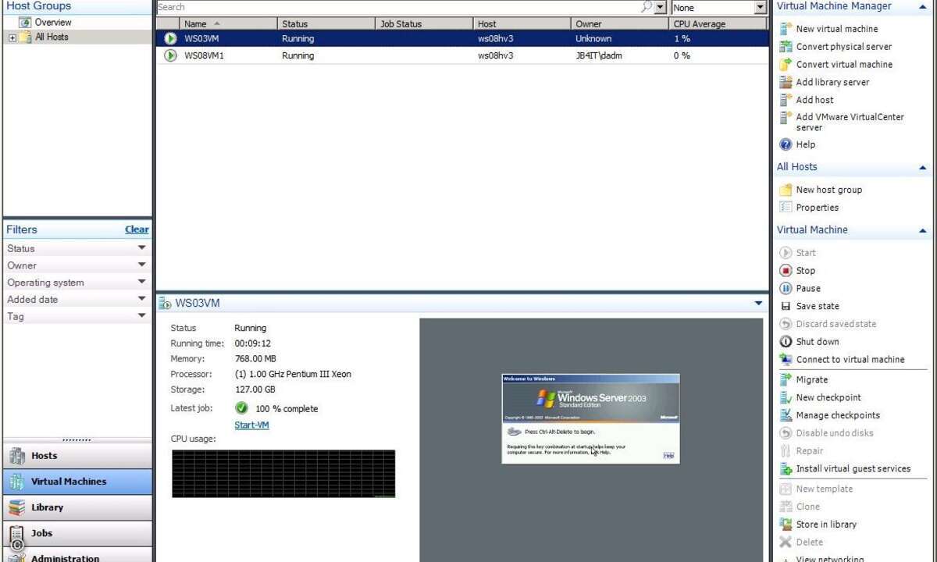This screenshot has height=562, width=937.
Task: Click the Connect to virtual machine icon
Action: coord(786,360)
